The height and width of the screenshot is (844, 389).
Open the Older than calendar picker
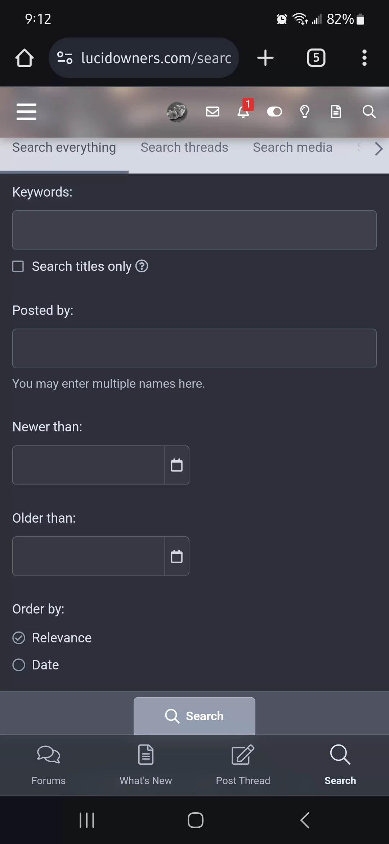tap(176, 556)
